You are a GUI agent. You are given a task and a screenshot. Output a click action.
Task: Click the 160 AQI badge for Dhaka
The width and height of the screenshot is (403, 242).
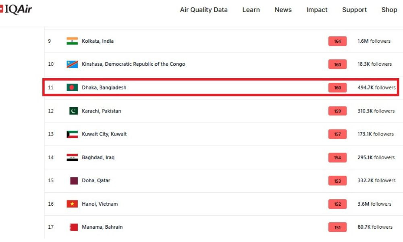click(x=337, y=88)
